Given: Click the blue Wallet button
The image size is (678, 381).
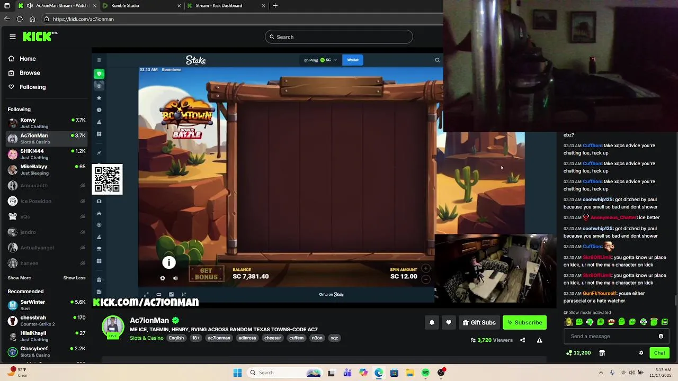Looking at the screenshot, I should point(353,60).
